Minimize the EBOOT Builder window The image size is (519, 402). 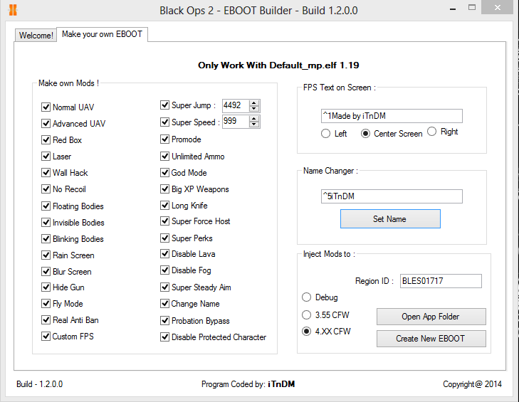453,9
